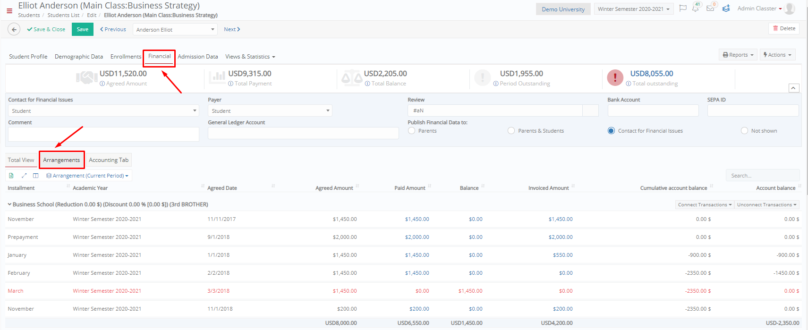
Task: Open the Accounting Tab
Action: click(109, 160)
